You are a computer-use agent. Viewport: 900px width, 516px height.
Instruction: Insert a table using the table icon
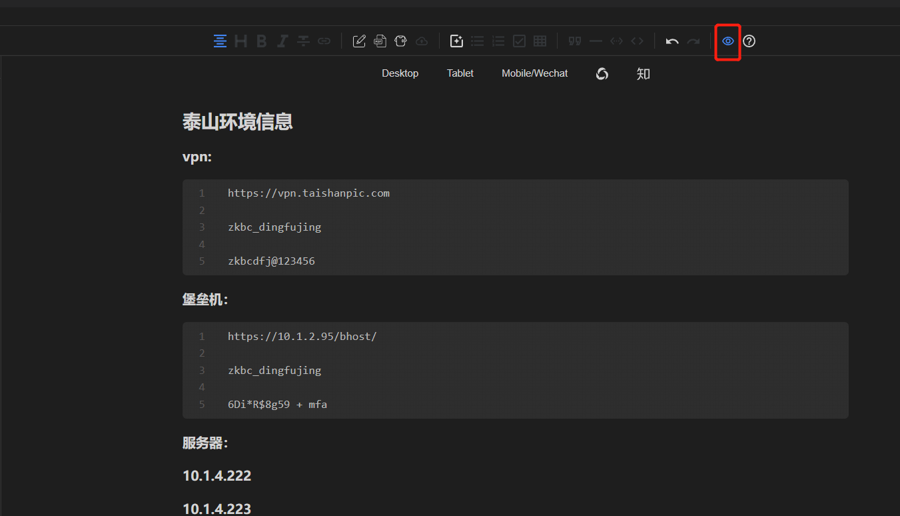click(x=540, y=41)
